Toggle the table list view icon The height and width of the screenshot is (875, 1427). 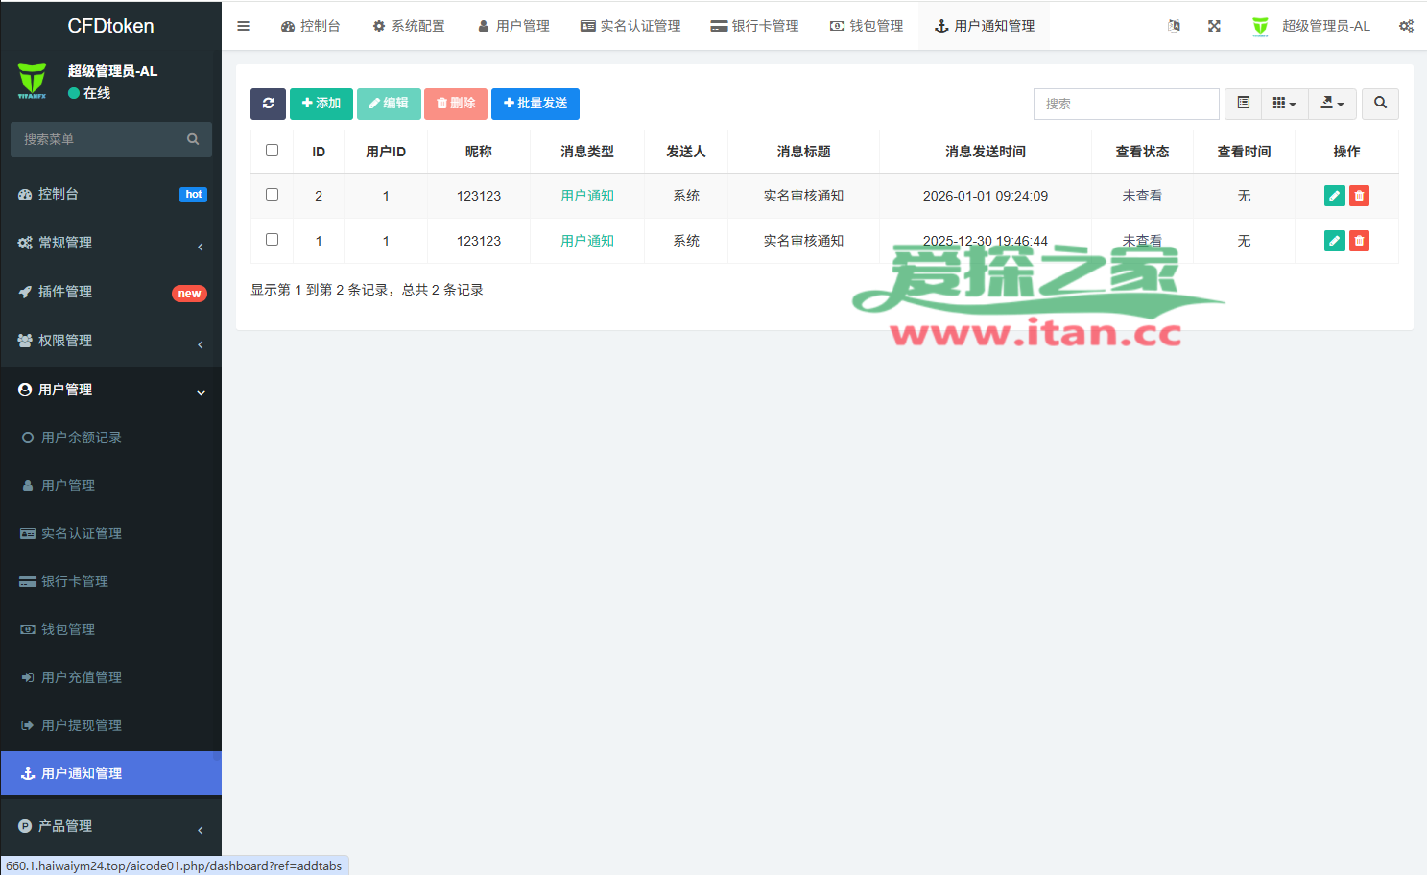tap(1244, 104)
